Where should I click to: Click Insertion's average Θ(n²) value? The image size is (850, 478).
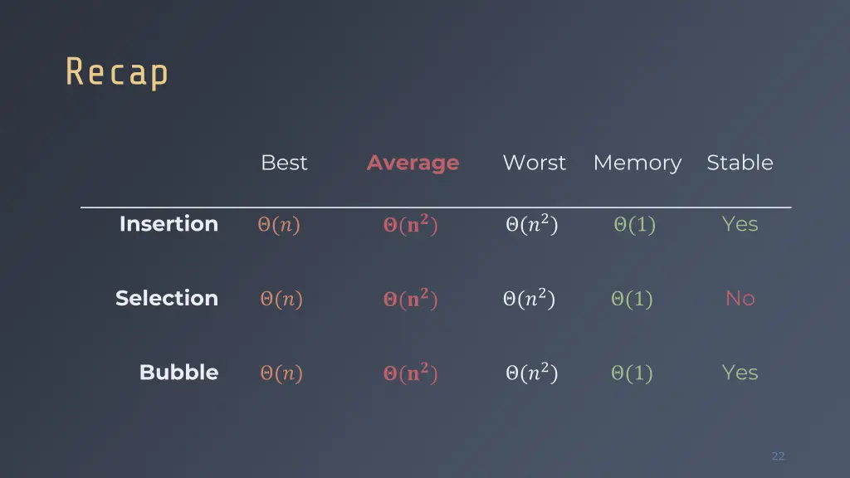[410, 224]
